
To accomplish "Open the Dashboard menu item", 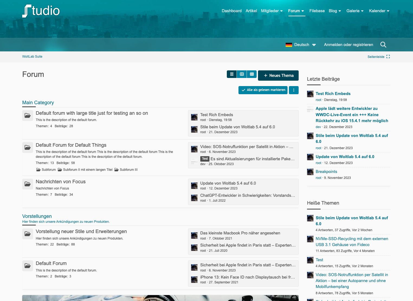I will click(x=231, y=11).
